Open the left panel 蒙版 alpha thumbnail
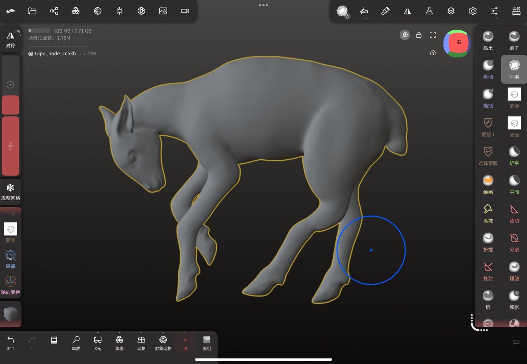527x364 pixels. pyautogui.click(x=11, y=229)
